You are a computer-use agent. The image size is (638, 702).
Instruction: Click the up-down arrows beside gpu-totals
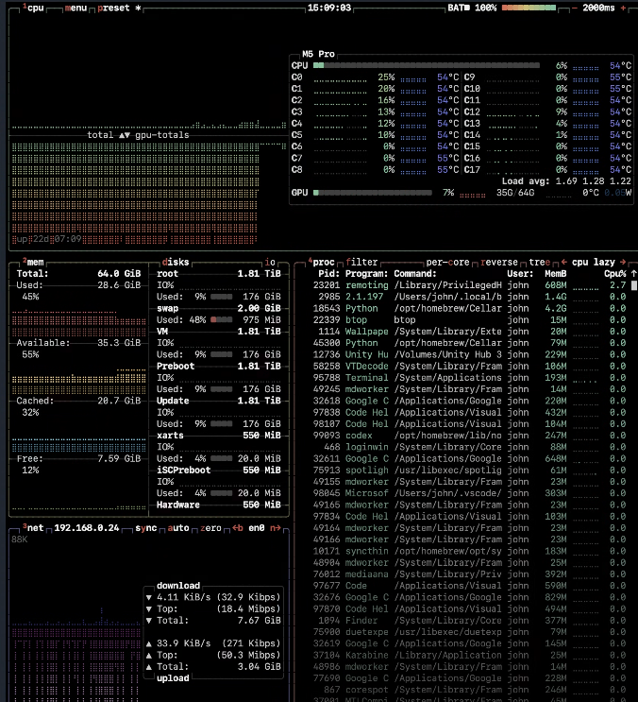(125, 135)
